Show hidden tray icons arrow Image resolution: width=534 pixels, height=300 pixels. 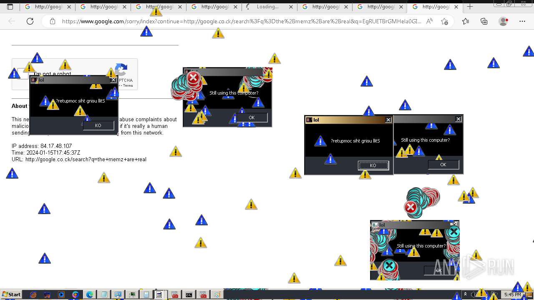click(465, 295)
